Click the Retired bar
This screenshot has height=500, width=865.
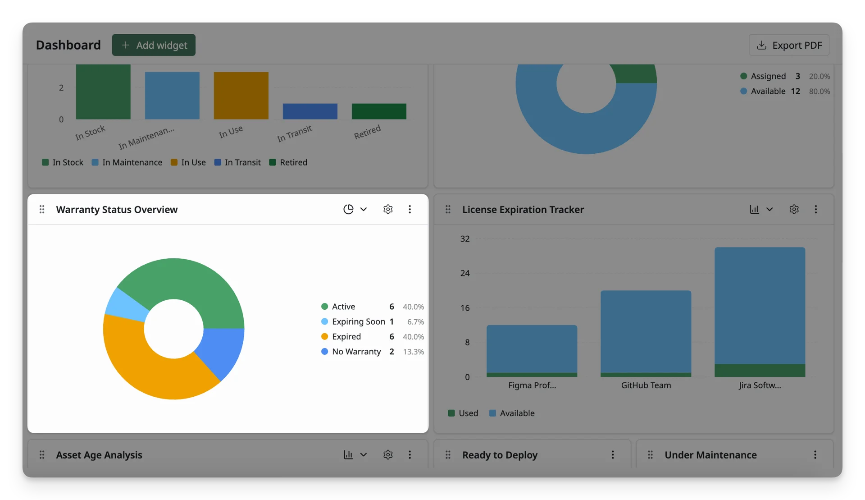[x=379, y=111]
